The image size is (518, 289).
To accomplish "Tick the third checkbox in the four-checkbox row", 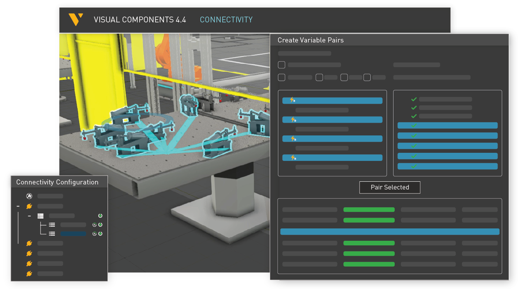I will (344, 78).
